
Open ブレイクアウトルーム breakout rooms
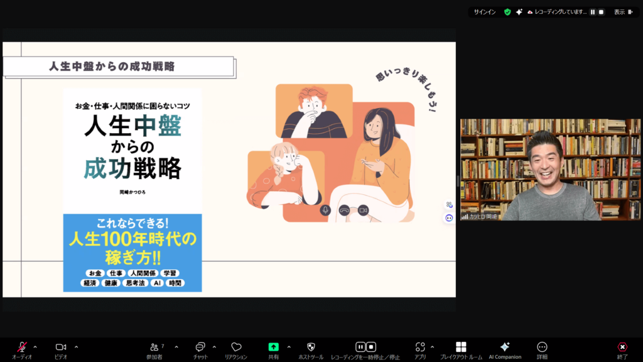461,348
